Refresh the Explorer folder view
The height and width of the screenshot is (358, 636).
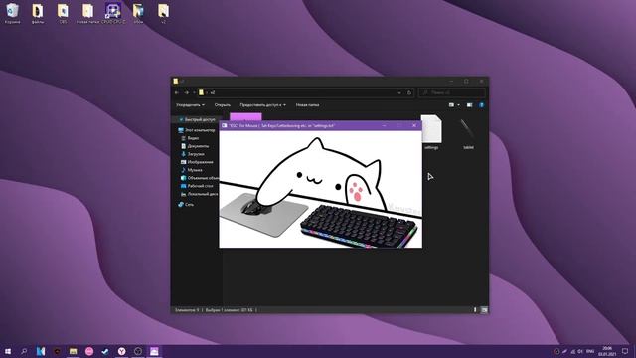409,92
